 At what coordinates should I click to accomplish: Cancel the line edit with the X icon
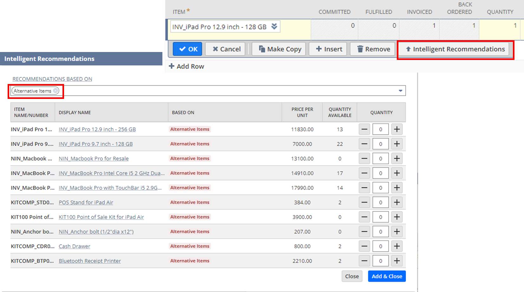(x=225, y=49)
